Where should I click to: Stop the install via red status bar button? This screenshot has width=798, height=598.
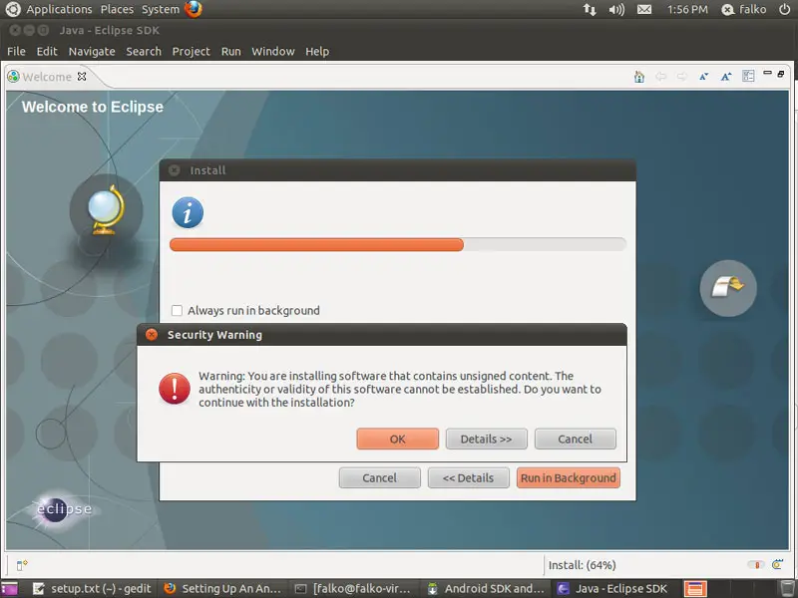click(756, 565)
